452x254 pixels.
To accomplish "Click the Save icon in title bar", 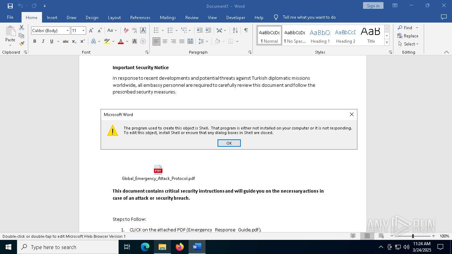I will click(10, 6).
